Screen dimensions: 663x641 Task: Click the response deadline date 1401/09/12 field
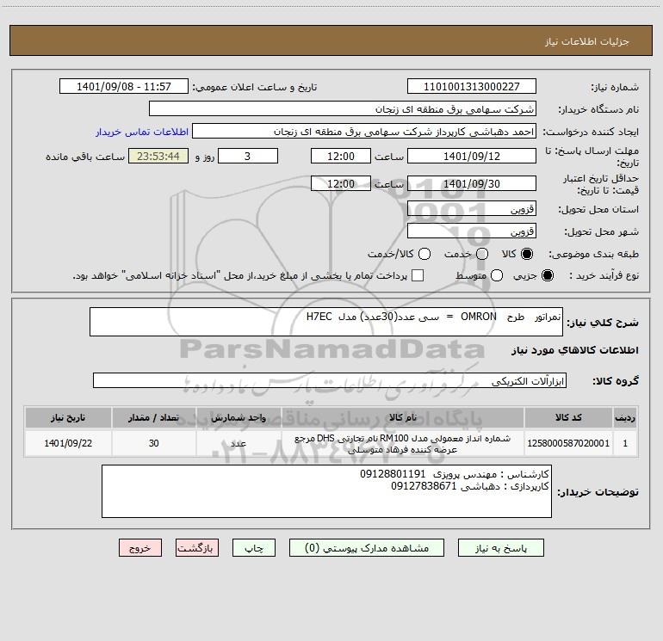coord(472,156)
